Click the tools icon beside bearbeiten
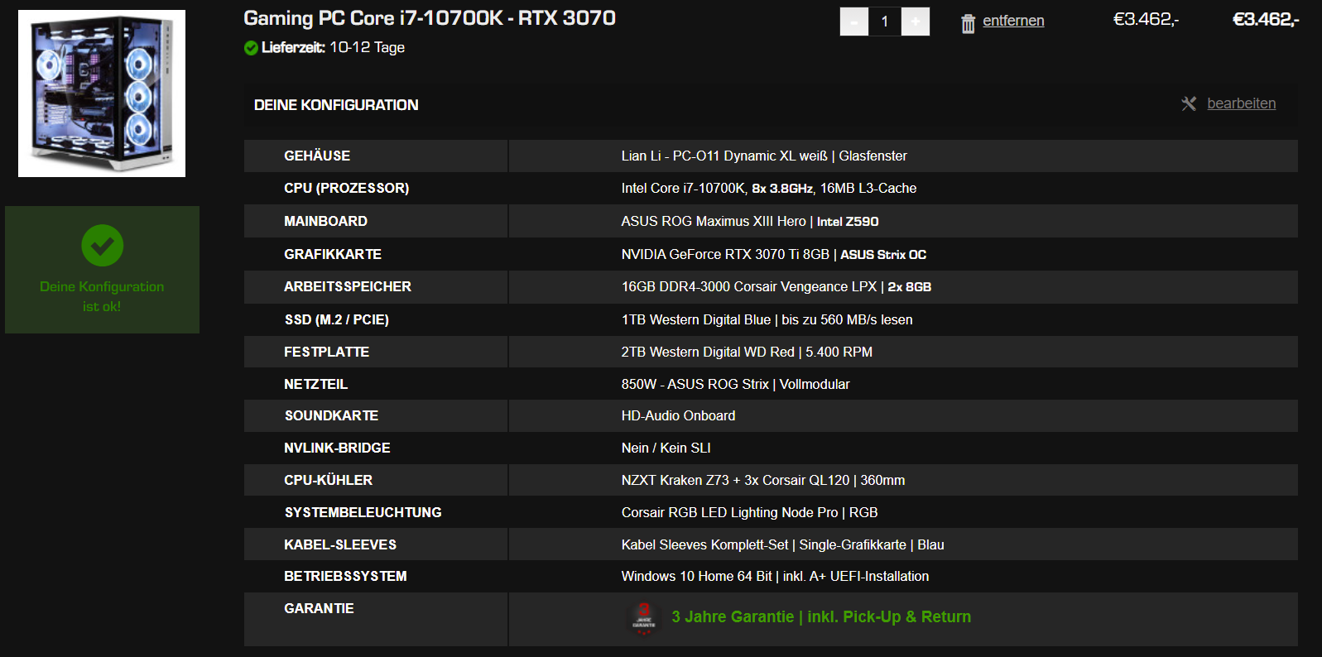Viewport: 1322px width, 657px height. [1189, 103]
